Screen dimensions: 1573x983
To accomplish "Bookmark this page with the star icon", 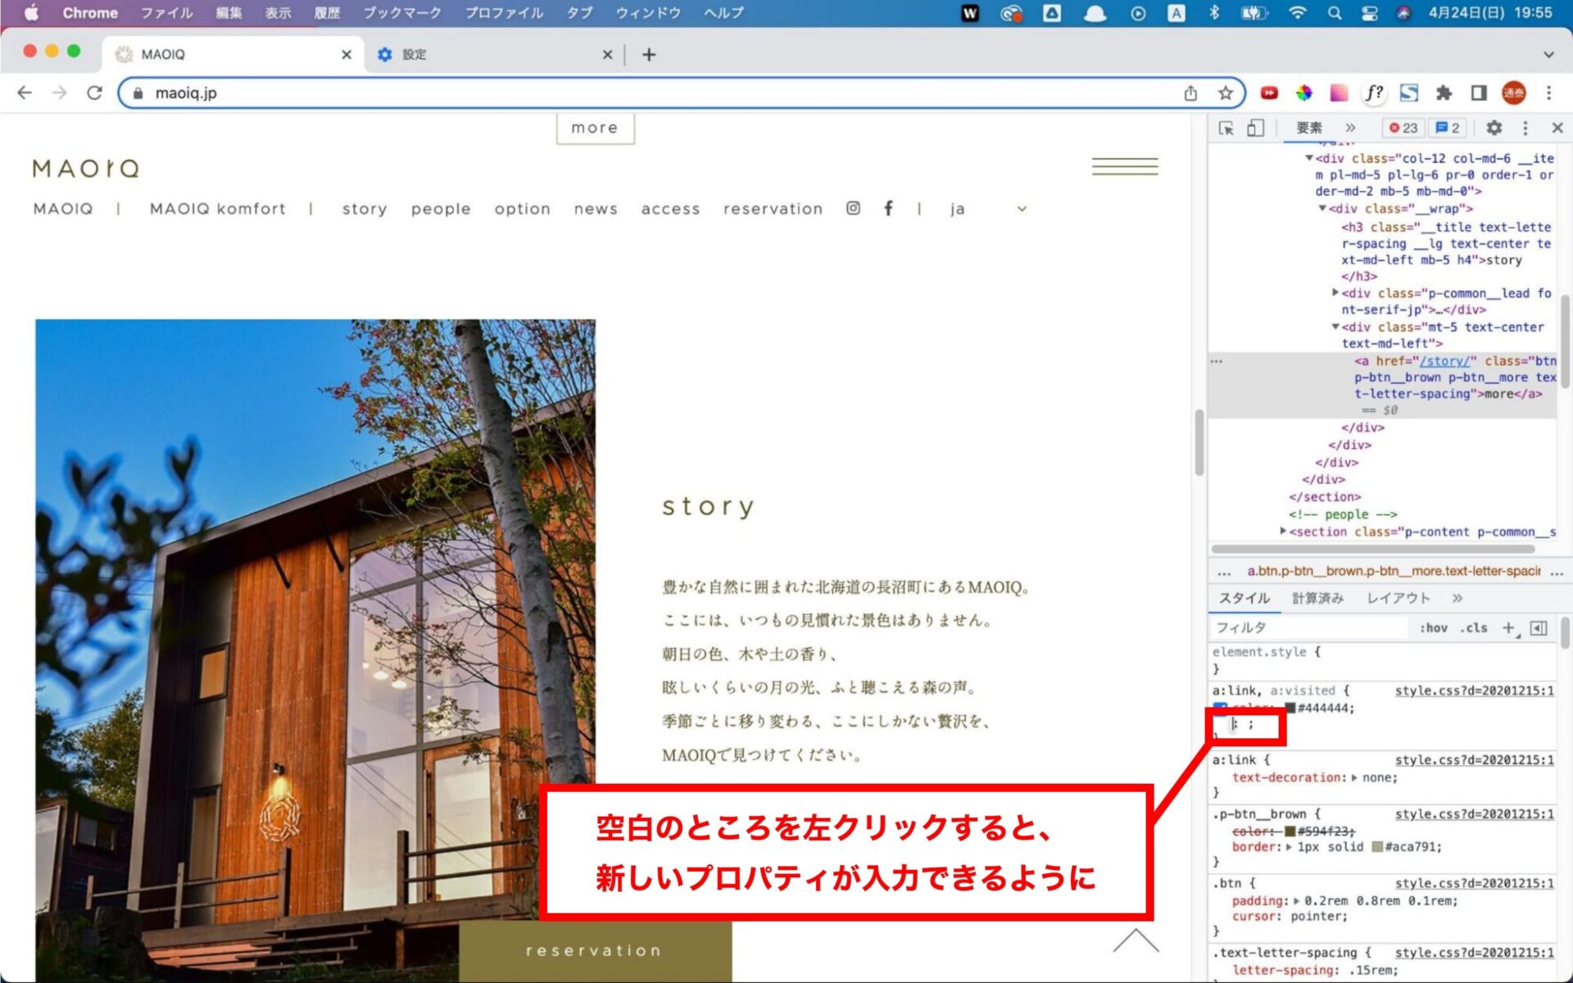I will [x=1225, y=93].
